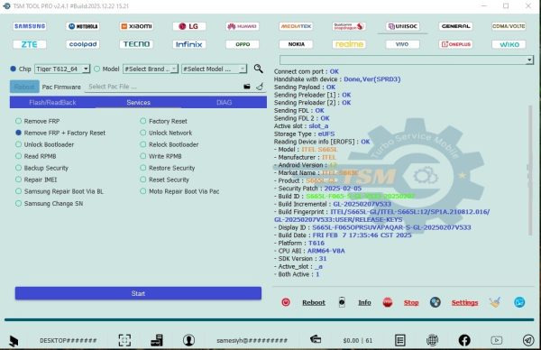Click the Reboot link
The image size is (541, 350).
pyautogui.click(x=314, y=302)
